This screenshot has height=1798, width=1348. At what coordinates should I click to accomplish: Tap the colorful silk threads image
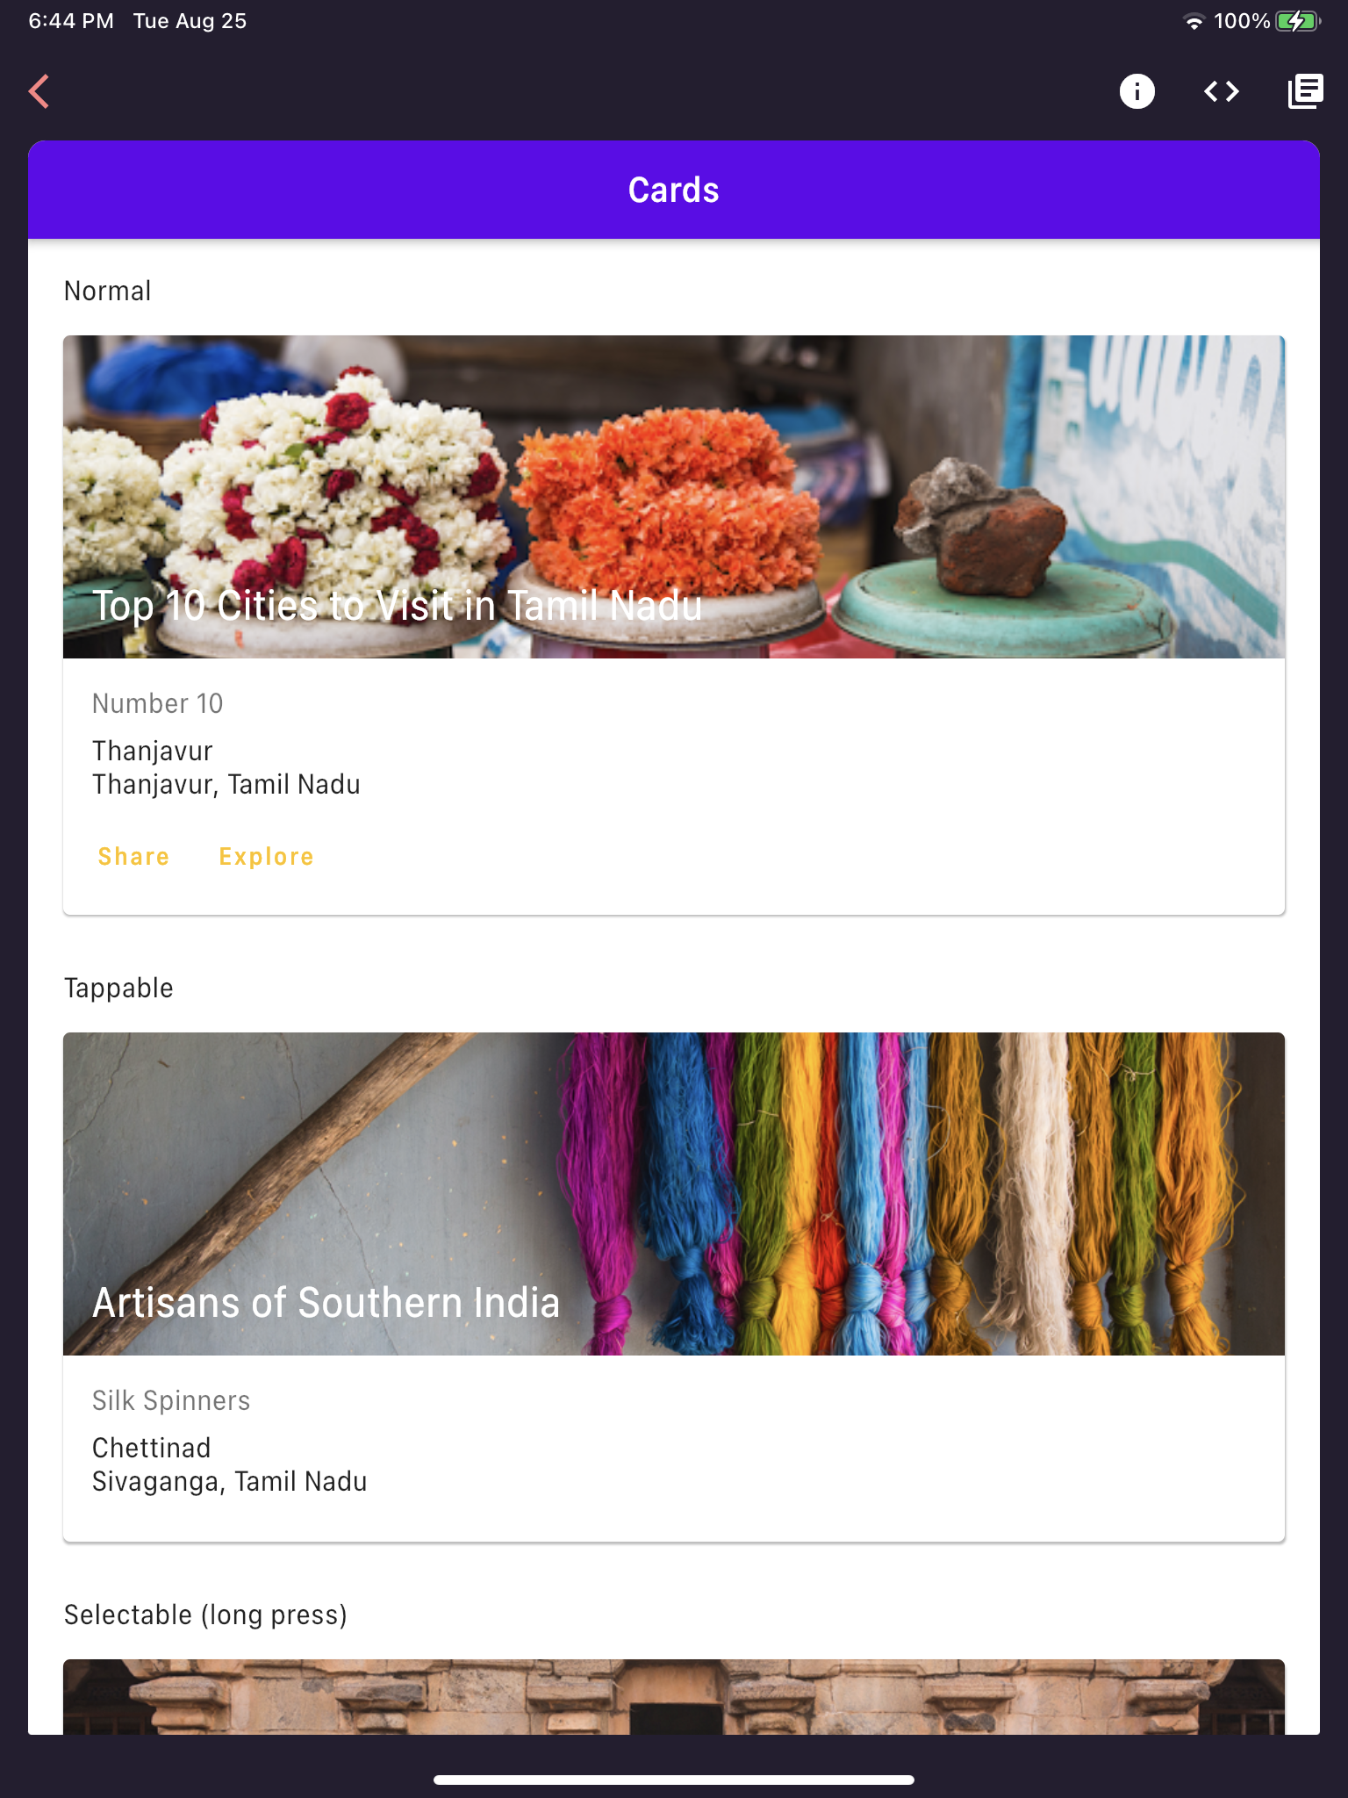click(674, 1194)
